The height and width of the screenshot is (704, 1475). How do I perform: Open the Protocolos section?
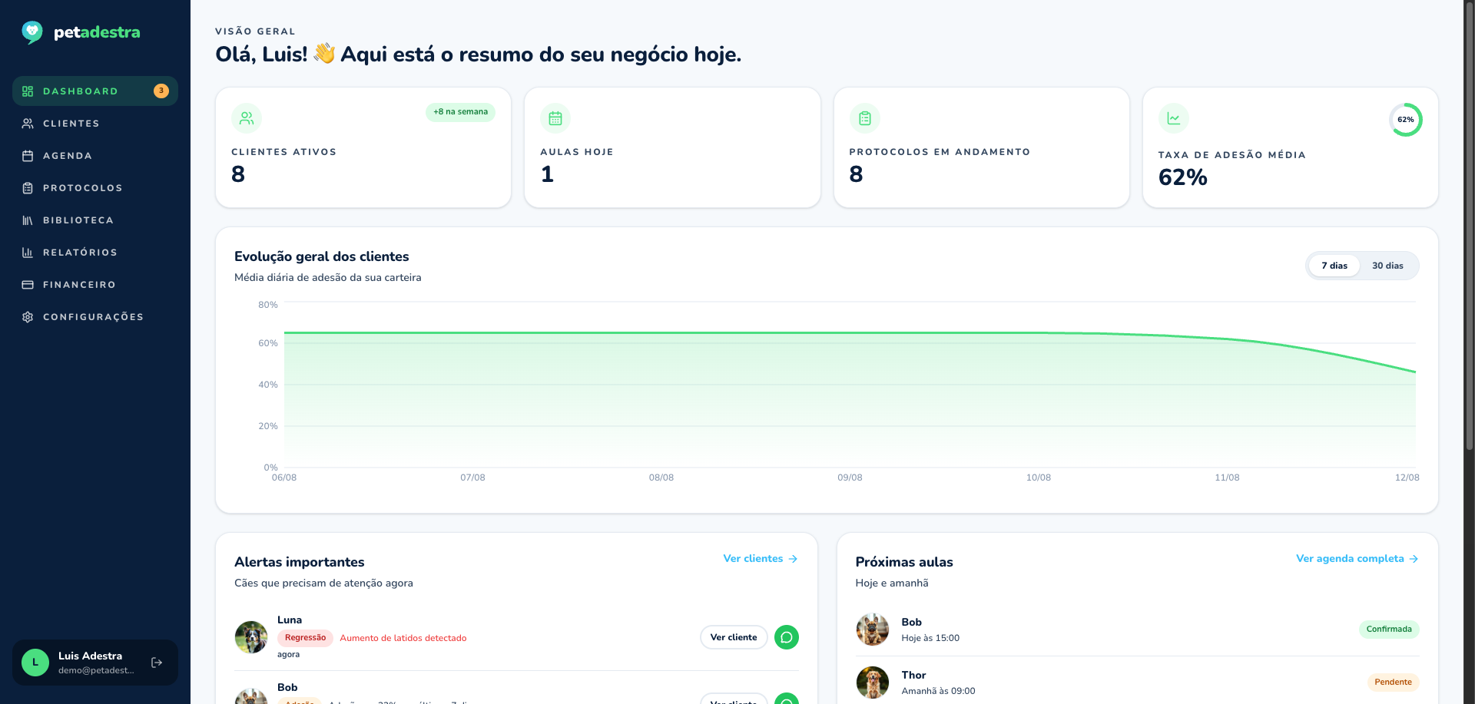[x=95, y=188]
